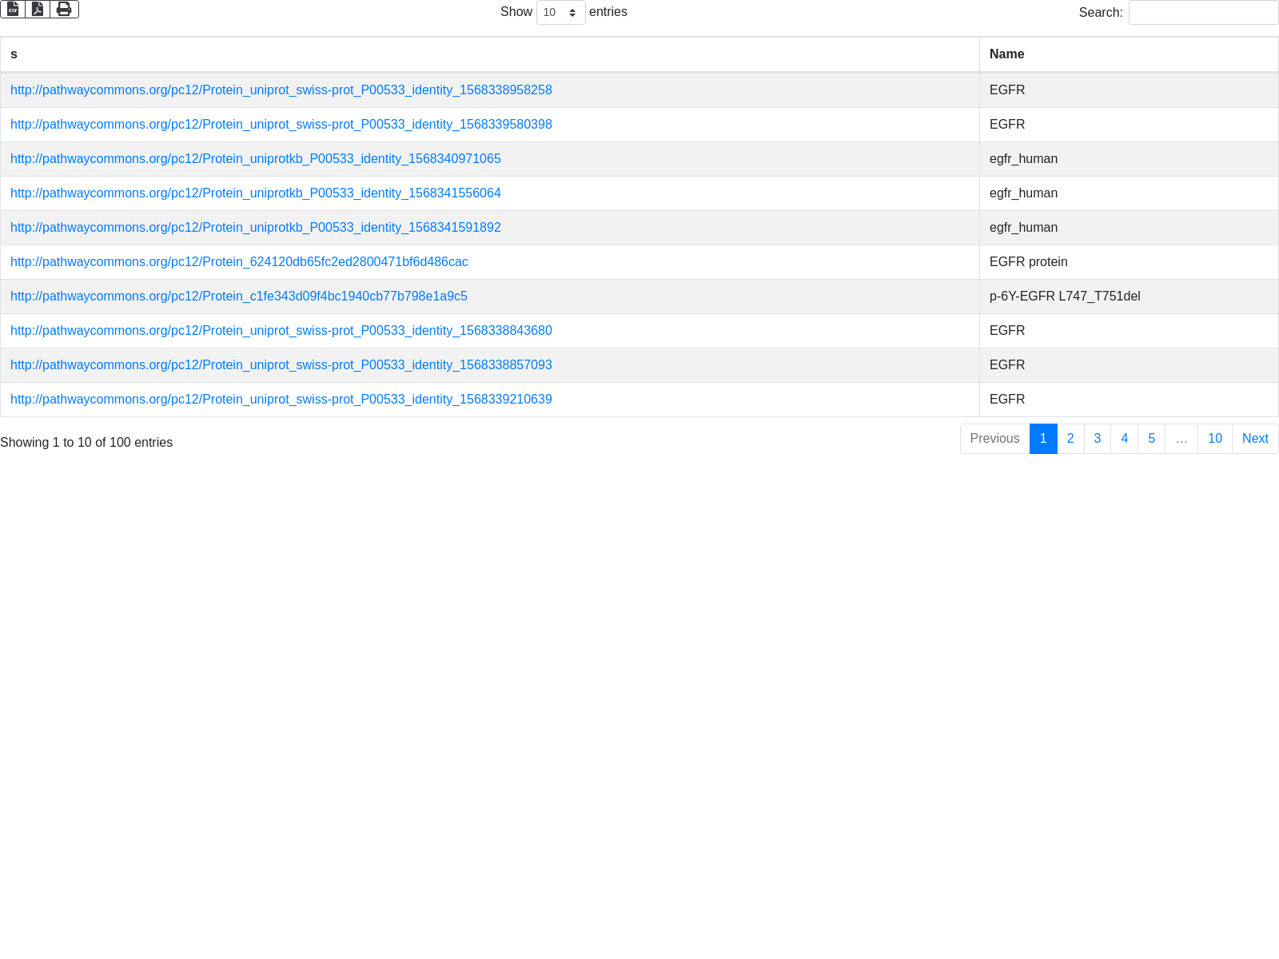Viewport: 1279px width, 959px height.
Task: Click the print table icon
Action: click(64, 9)
